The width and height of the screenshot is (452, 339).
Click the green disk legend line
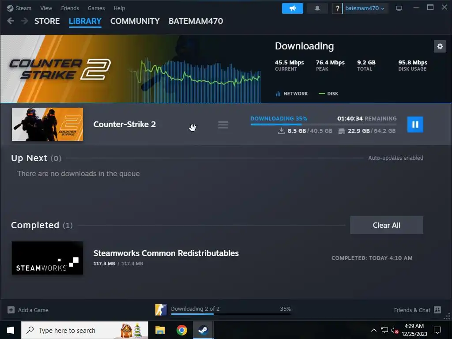click(321, 94)
